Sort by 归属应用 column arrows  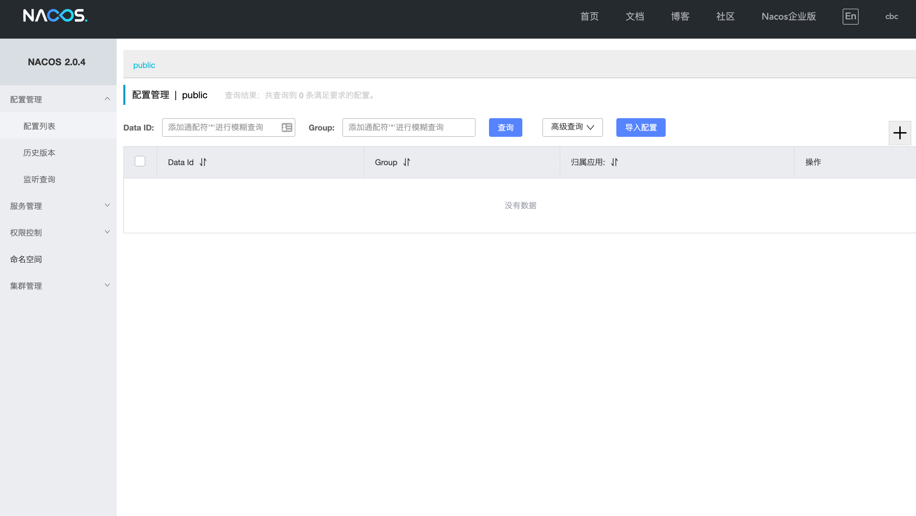[x=614, y=162]
